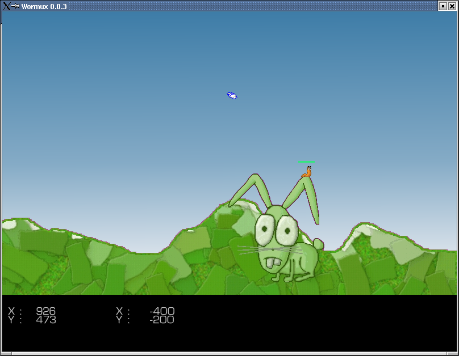This screenshot has width=459, height=356.
Task: Click the rabbit's left eye
Action: (x=265, y=230)
